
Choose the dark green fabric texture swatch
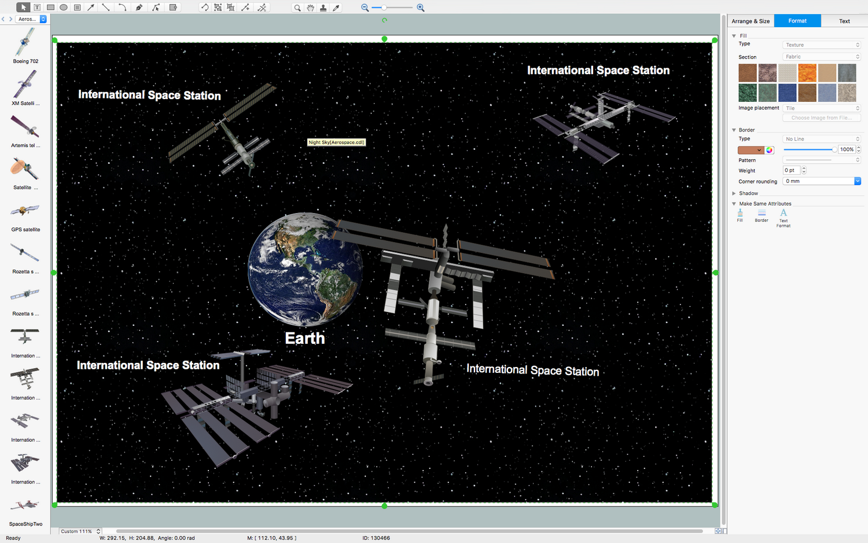click(748, 93)
